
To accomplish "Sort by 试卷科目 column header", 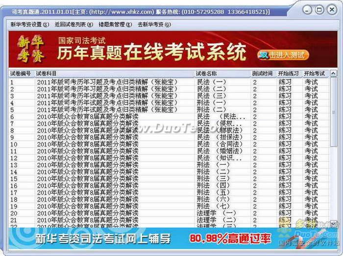I will 115,74.
